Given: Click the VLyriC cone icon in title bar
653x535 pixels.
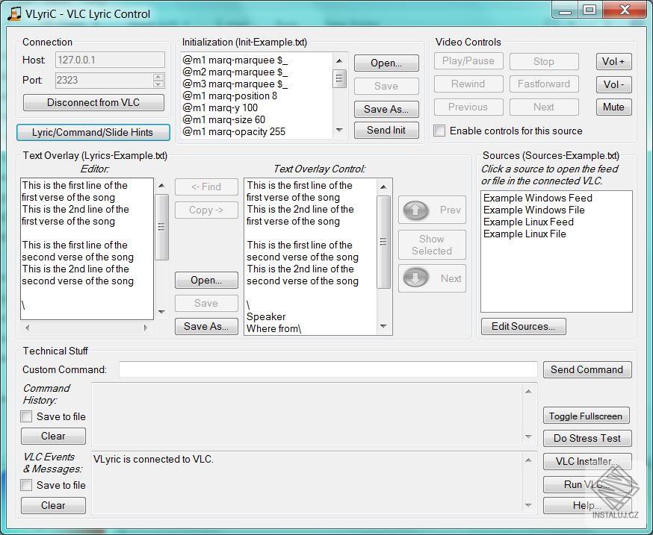Looking at the screenshot, I should 13,10.
